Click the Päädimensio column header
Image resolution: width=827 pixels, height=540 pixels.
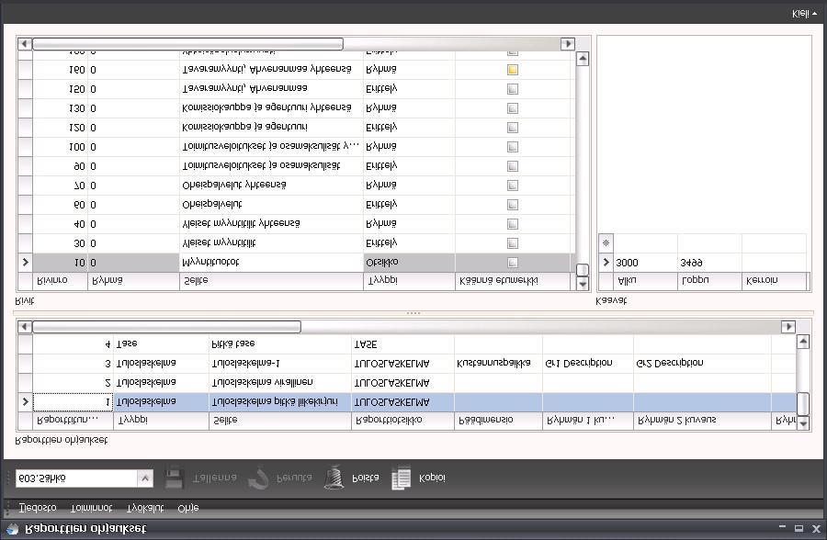tap(498, 421)
